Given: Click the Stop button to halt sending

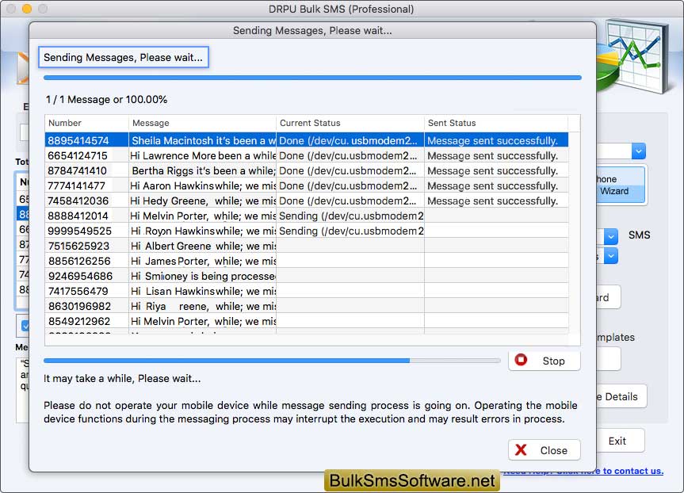Looking at the screenshot, I should point(544,361).
